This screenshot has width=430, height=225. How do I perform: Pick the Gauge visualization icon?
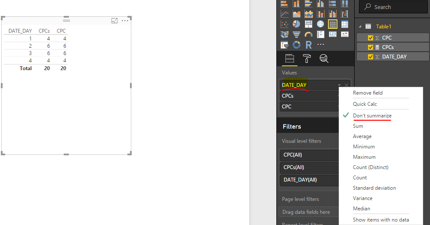click(309, 34)
